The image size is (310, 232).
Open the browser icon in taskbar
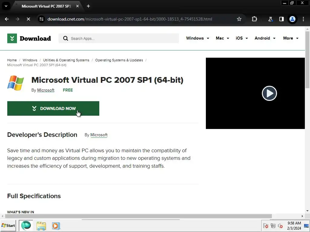(26, 225)
